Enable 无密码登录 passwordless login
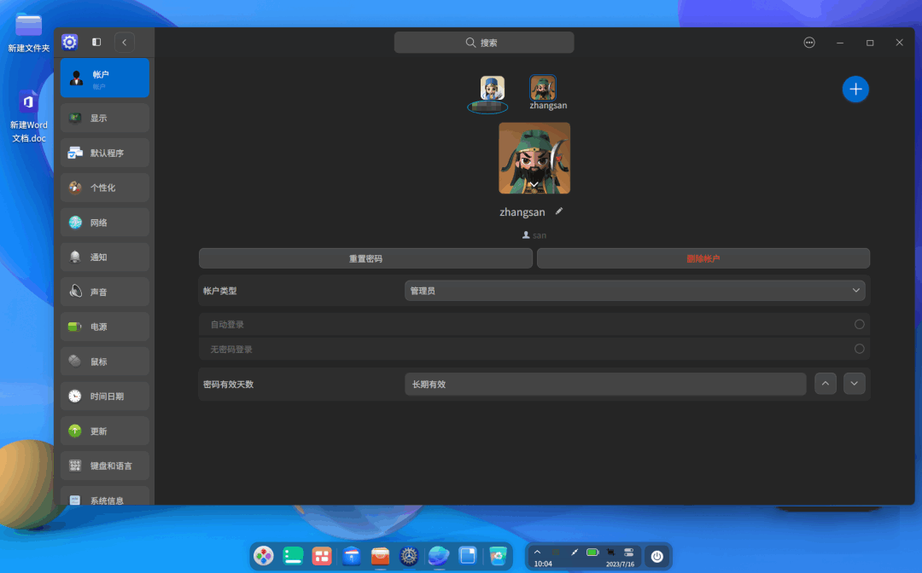The image size is (922, 573). [859, 349]
